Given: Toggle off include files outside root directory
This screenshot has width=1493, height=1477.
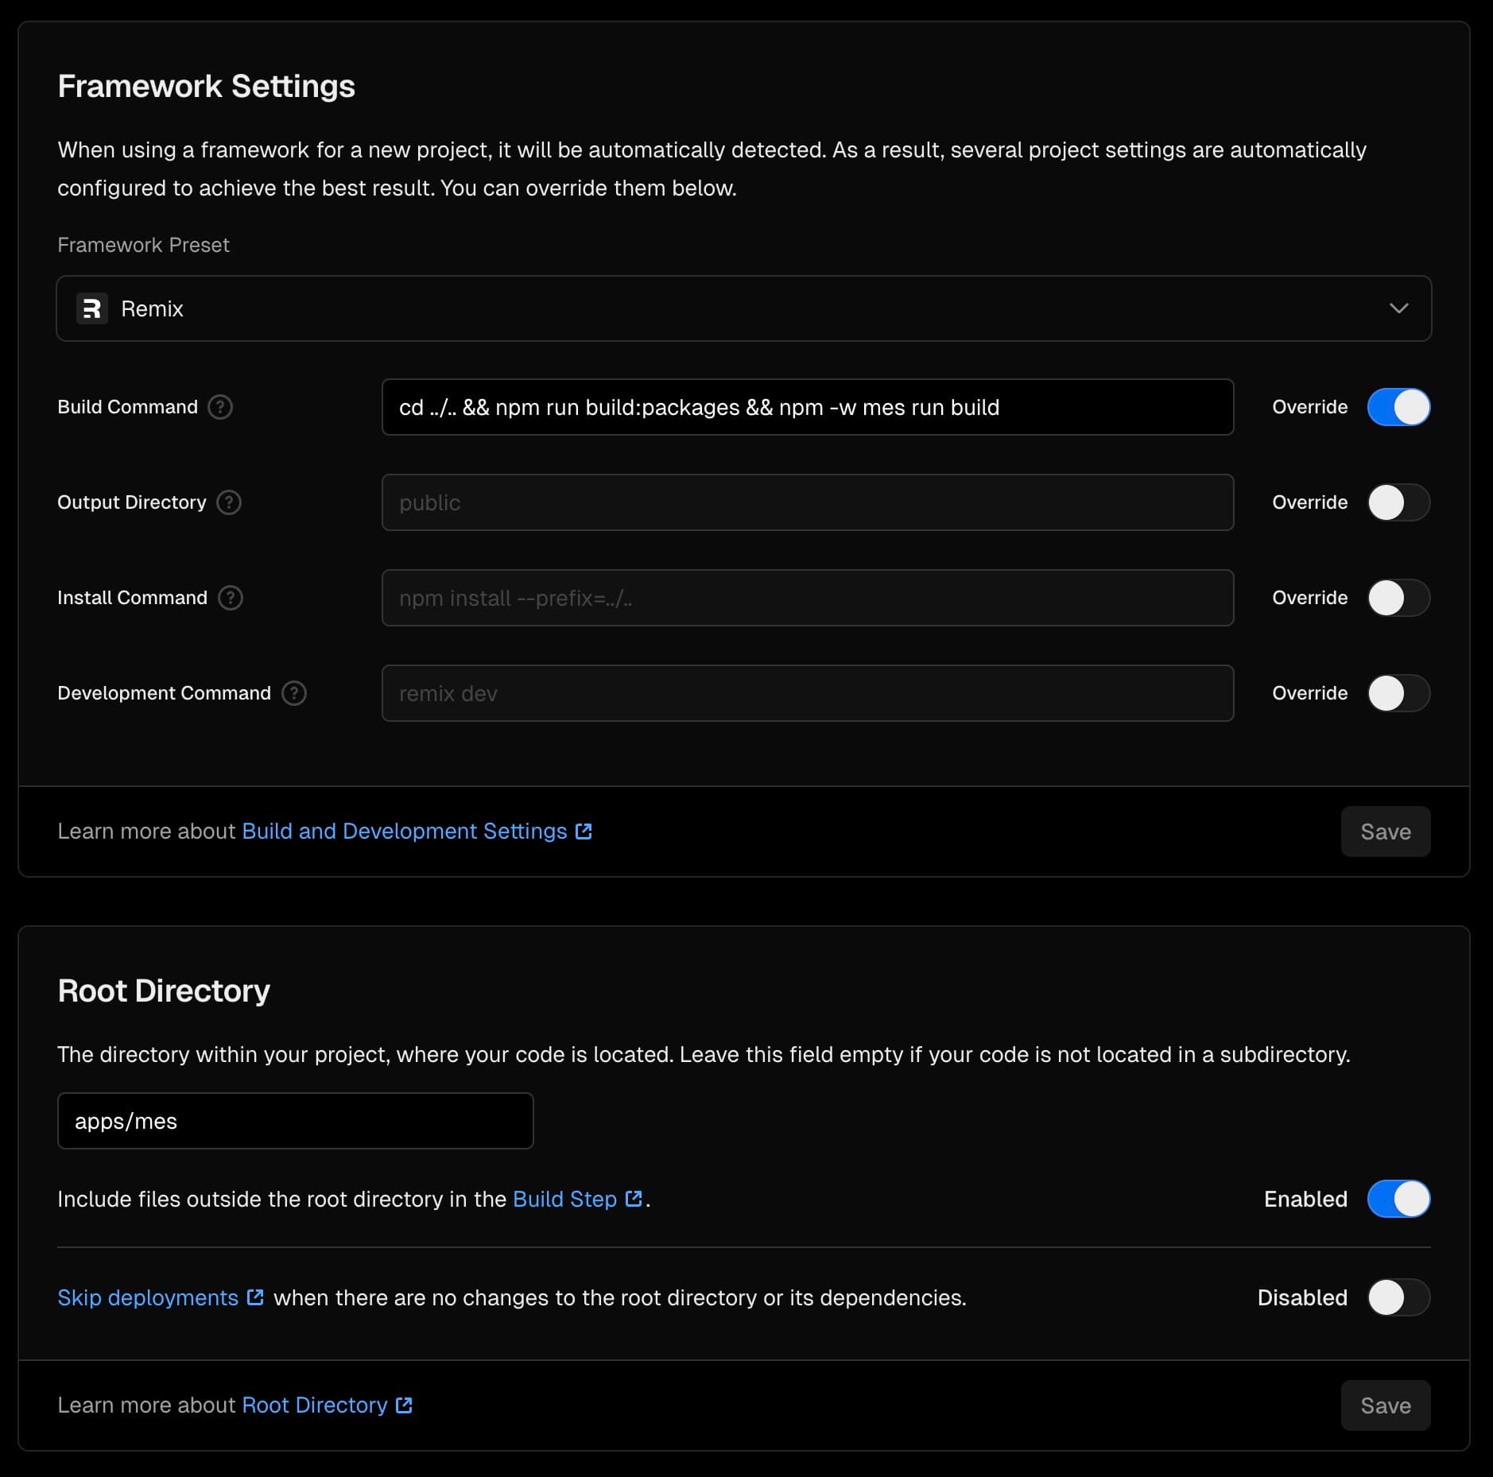Looking at the screenshot, I should point(1398,1199).
